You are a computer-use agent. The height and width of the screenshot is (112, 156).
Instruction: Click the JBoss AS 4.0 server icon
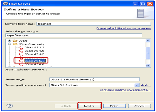pos(21,51)
